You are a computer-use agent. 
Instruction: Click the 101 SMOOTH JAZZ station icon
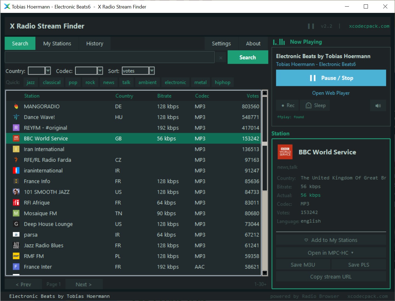pos(16,192)
